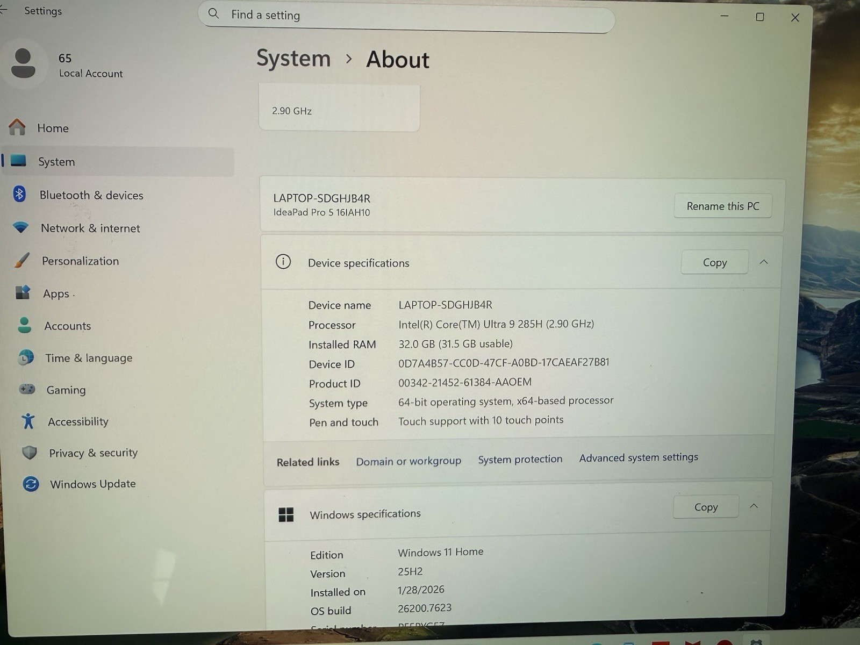The image size is (860, 645).
Task: Click the Gaming controller icon
Action: [27, 389]
